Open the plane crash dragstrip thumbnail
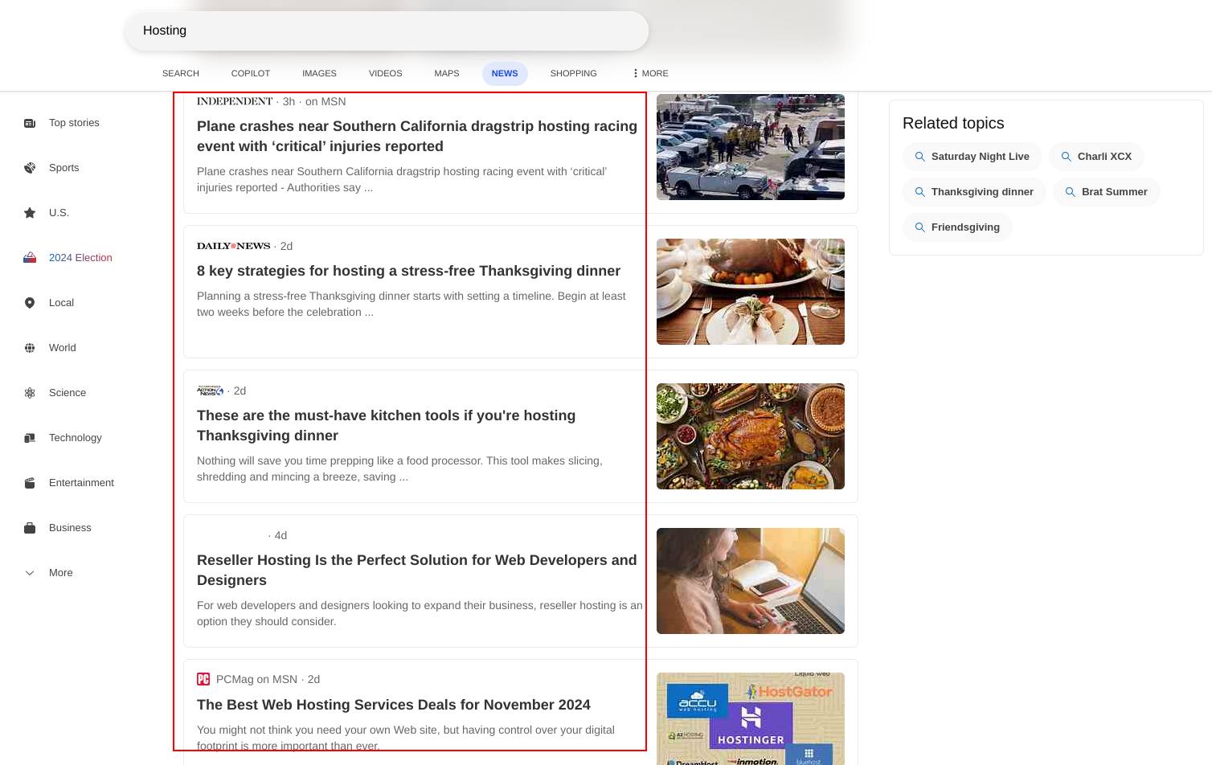The height and width of the screenshot is (765, 1212). tap(751, 147)
